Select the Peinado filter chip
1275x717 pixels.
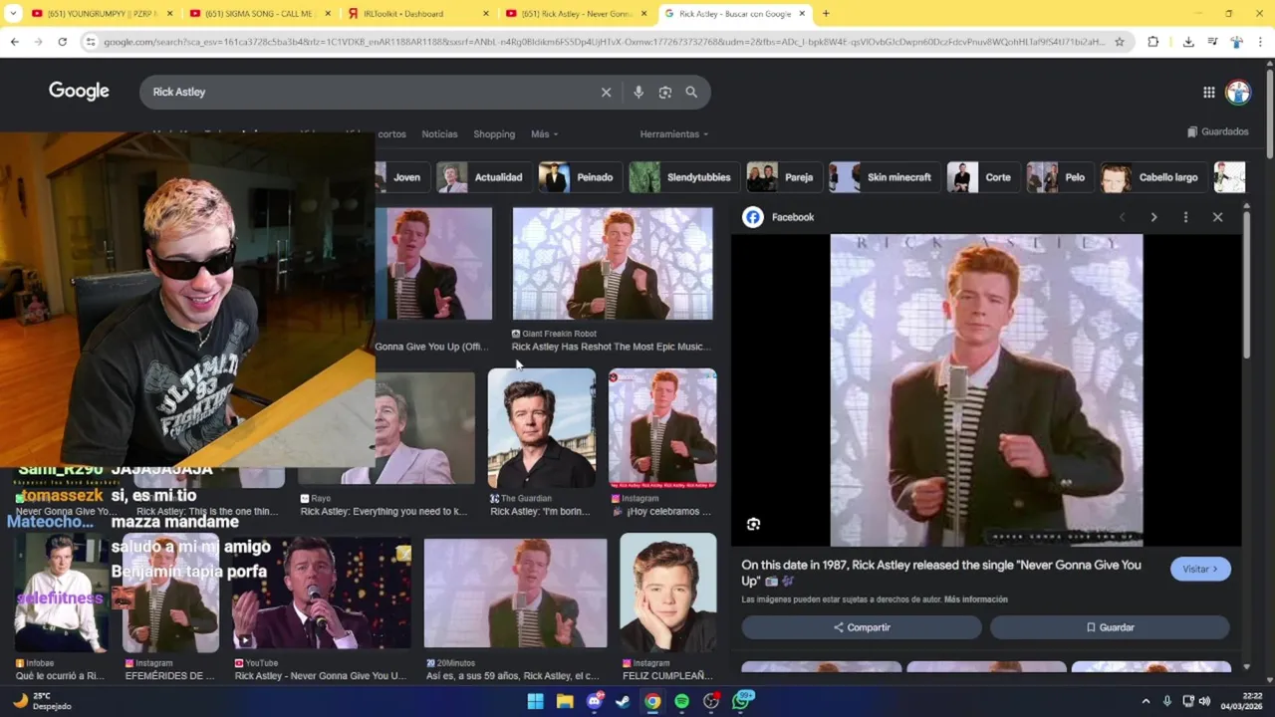(579, 177)
